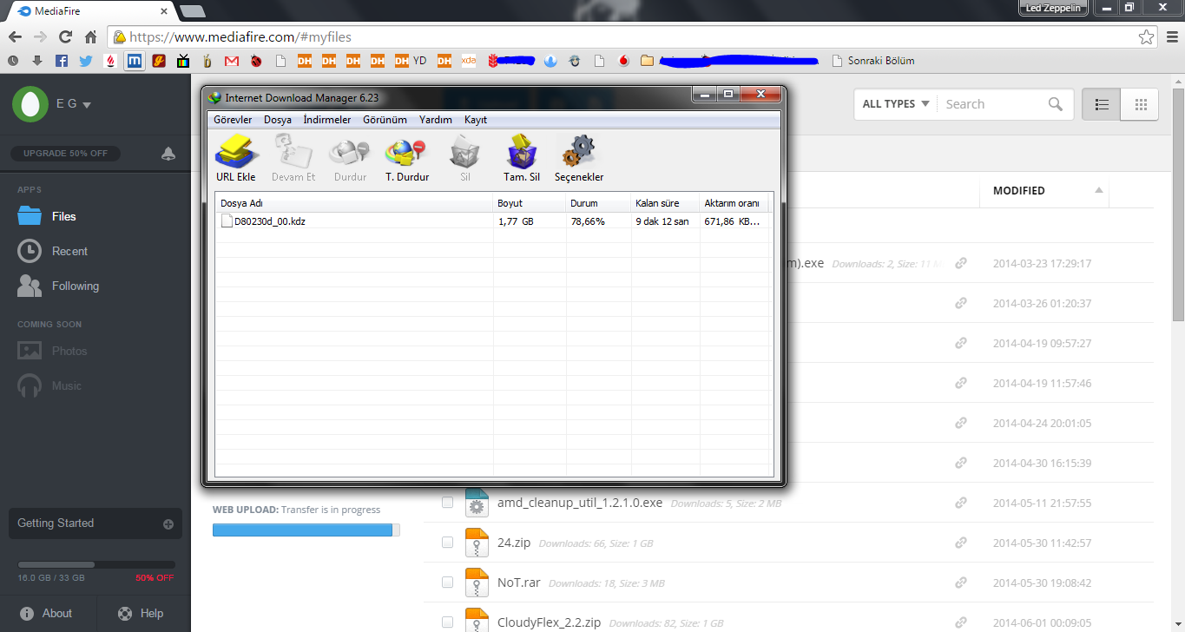Click the notification bell icon
This screenshot has height=632, width=1185.
click(x=168, y=154)
